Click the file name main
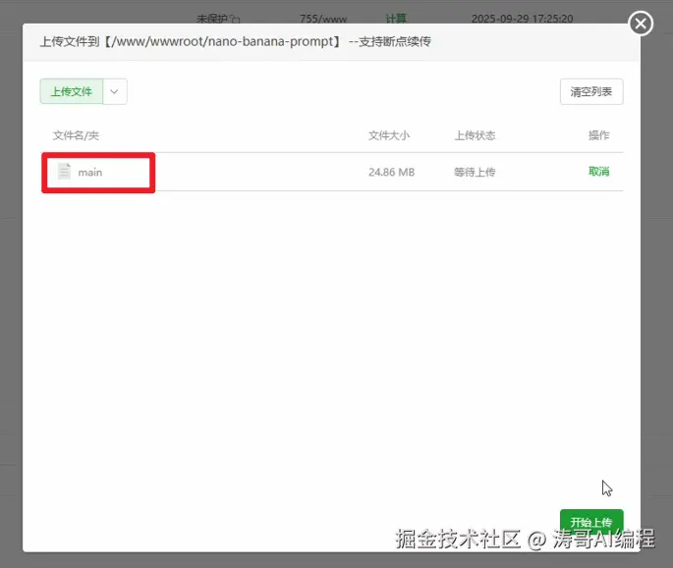Viewport: 673px width, 568px height. [x=90, y=173]
